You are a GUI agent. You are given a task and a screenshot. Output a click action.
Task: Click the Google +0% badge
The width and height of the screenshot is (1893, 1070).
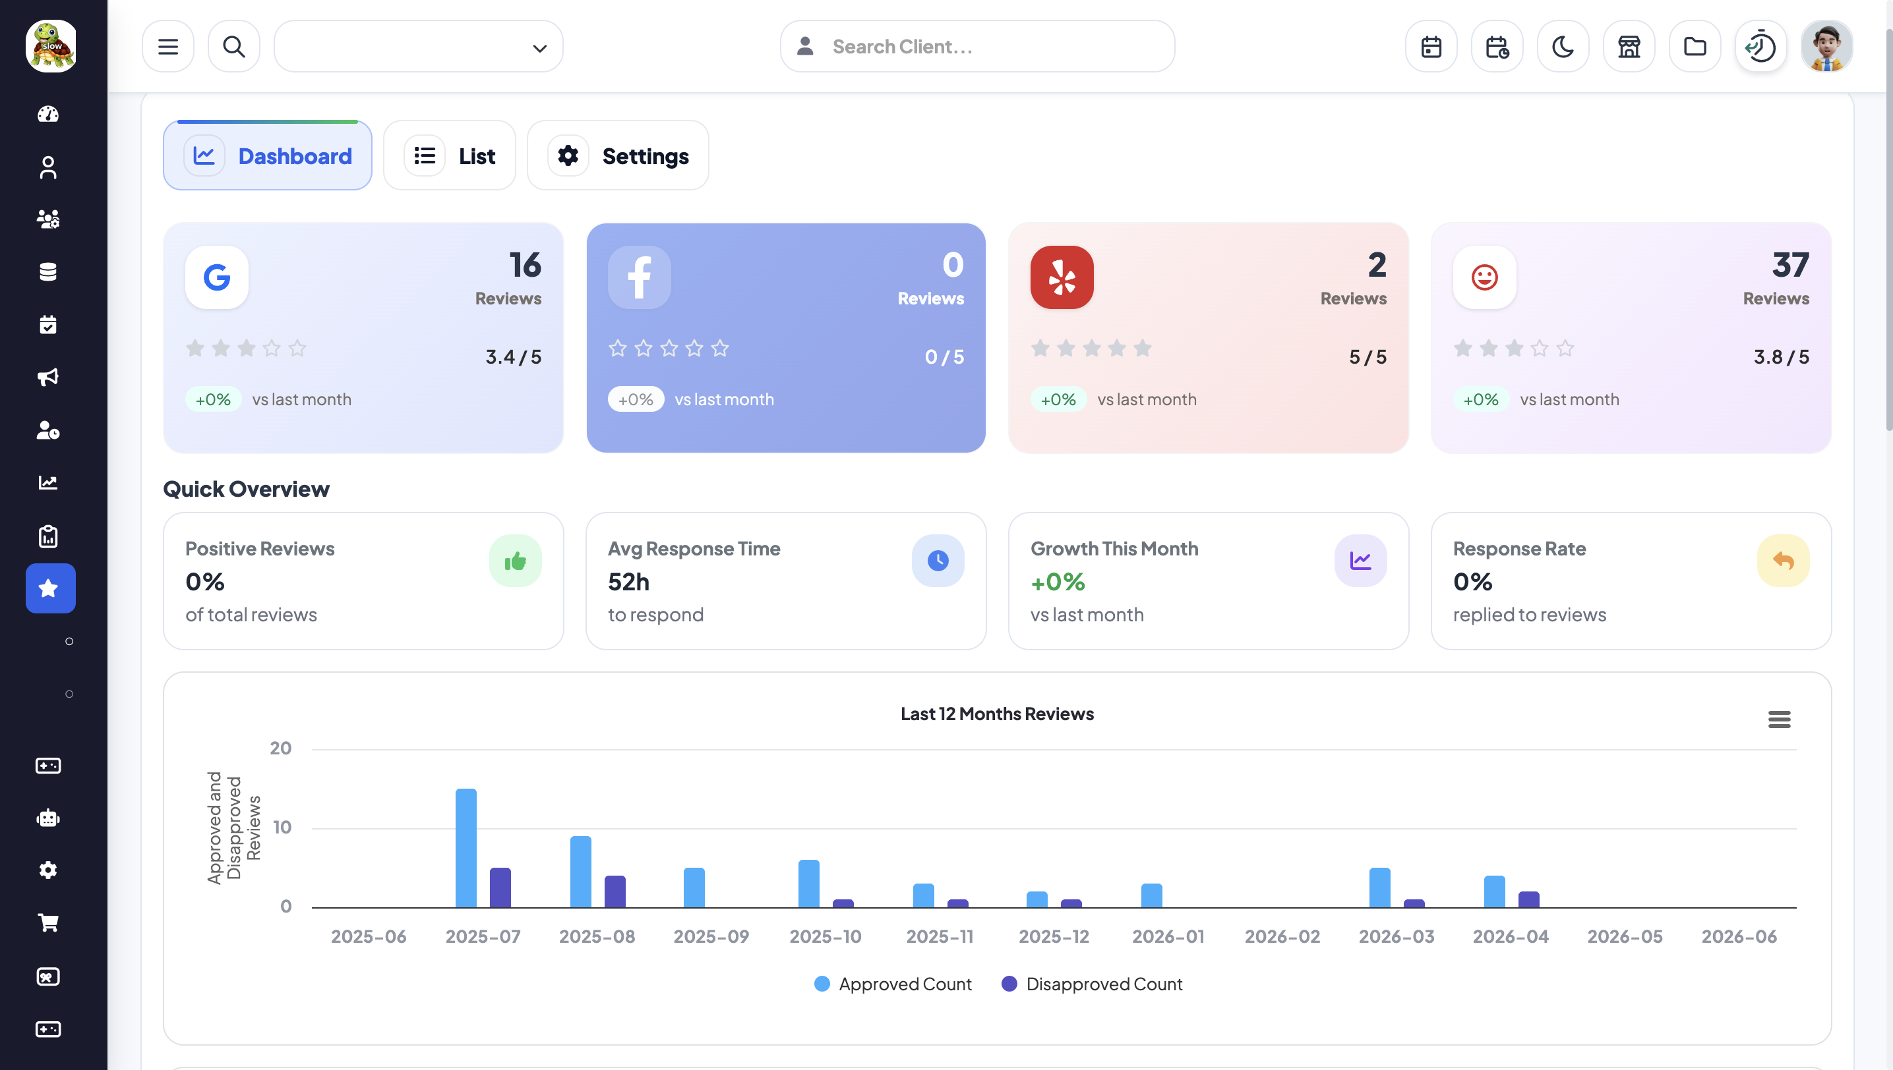click(213, 399)
